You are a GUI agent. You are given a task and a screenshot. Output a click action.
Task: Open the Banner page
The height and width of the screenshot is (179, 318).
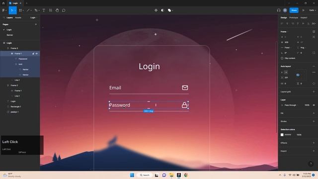[x=10, y=35]
